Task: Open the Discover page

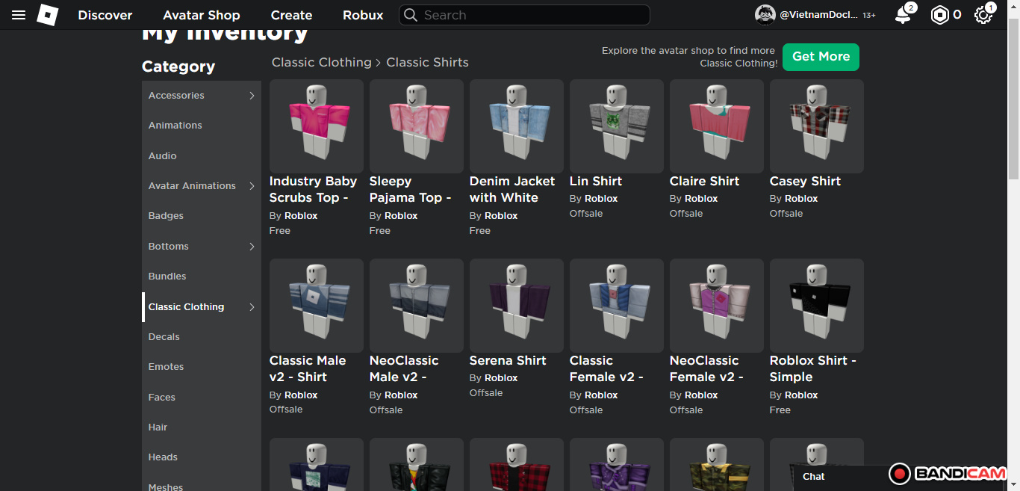Action: click(x=105, y=15)
